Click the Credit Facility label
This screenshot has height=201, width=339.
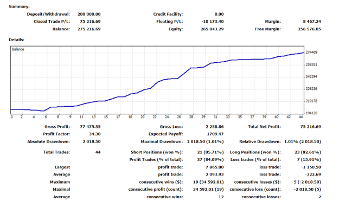(168, 14)
